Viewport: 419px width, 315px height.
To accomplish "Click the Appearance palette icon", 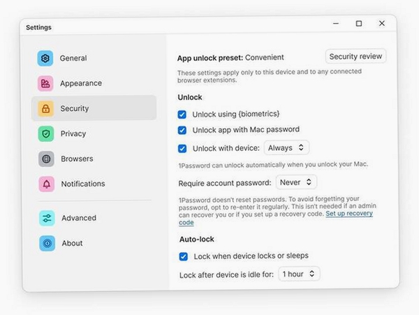I will [x=45, y=83].
